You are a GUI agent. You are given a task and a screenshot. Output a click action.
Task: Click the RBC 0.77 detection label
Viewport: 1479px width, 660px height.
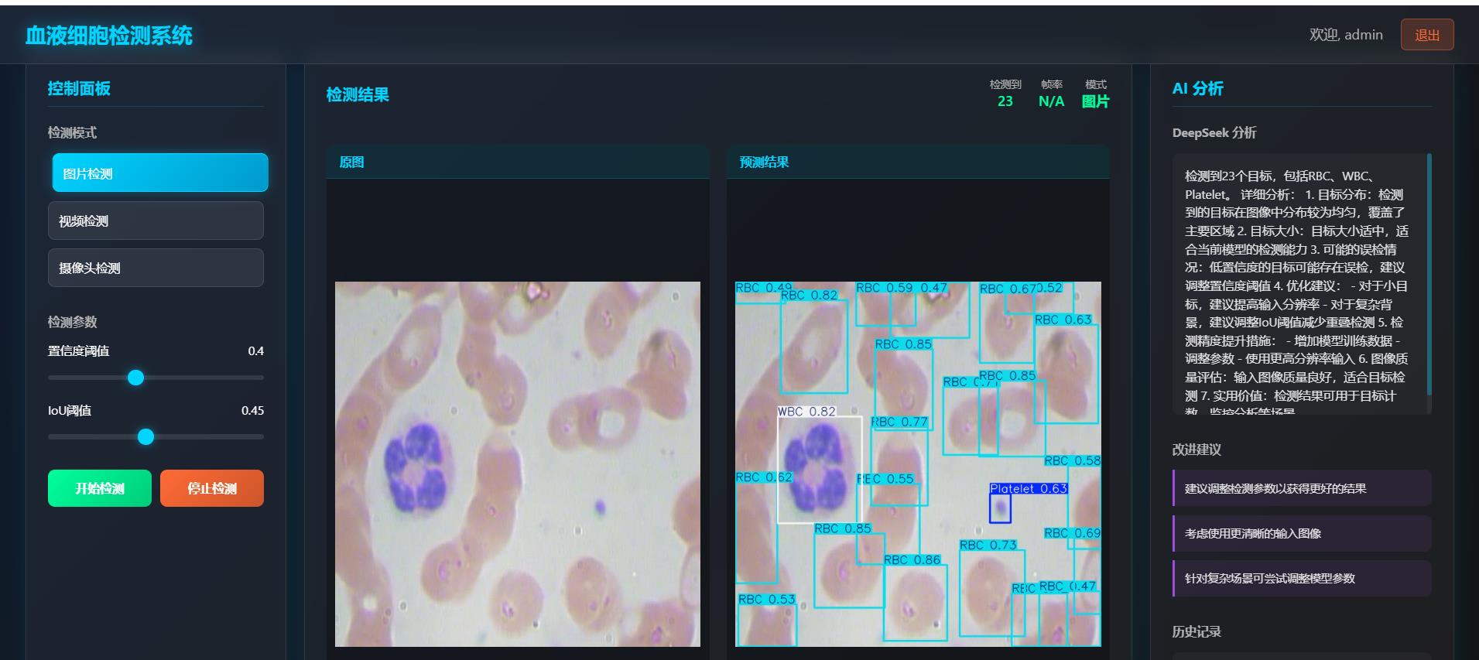899,422
